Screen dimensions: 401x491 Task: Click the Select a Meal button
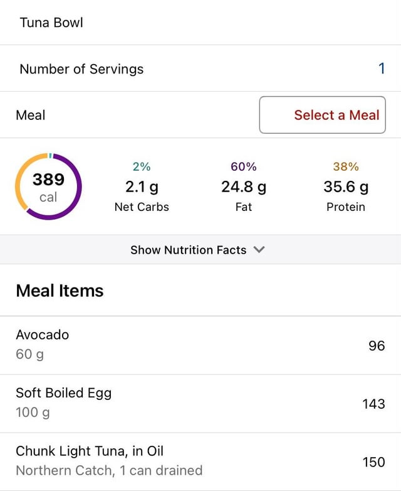322,115
